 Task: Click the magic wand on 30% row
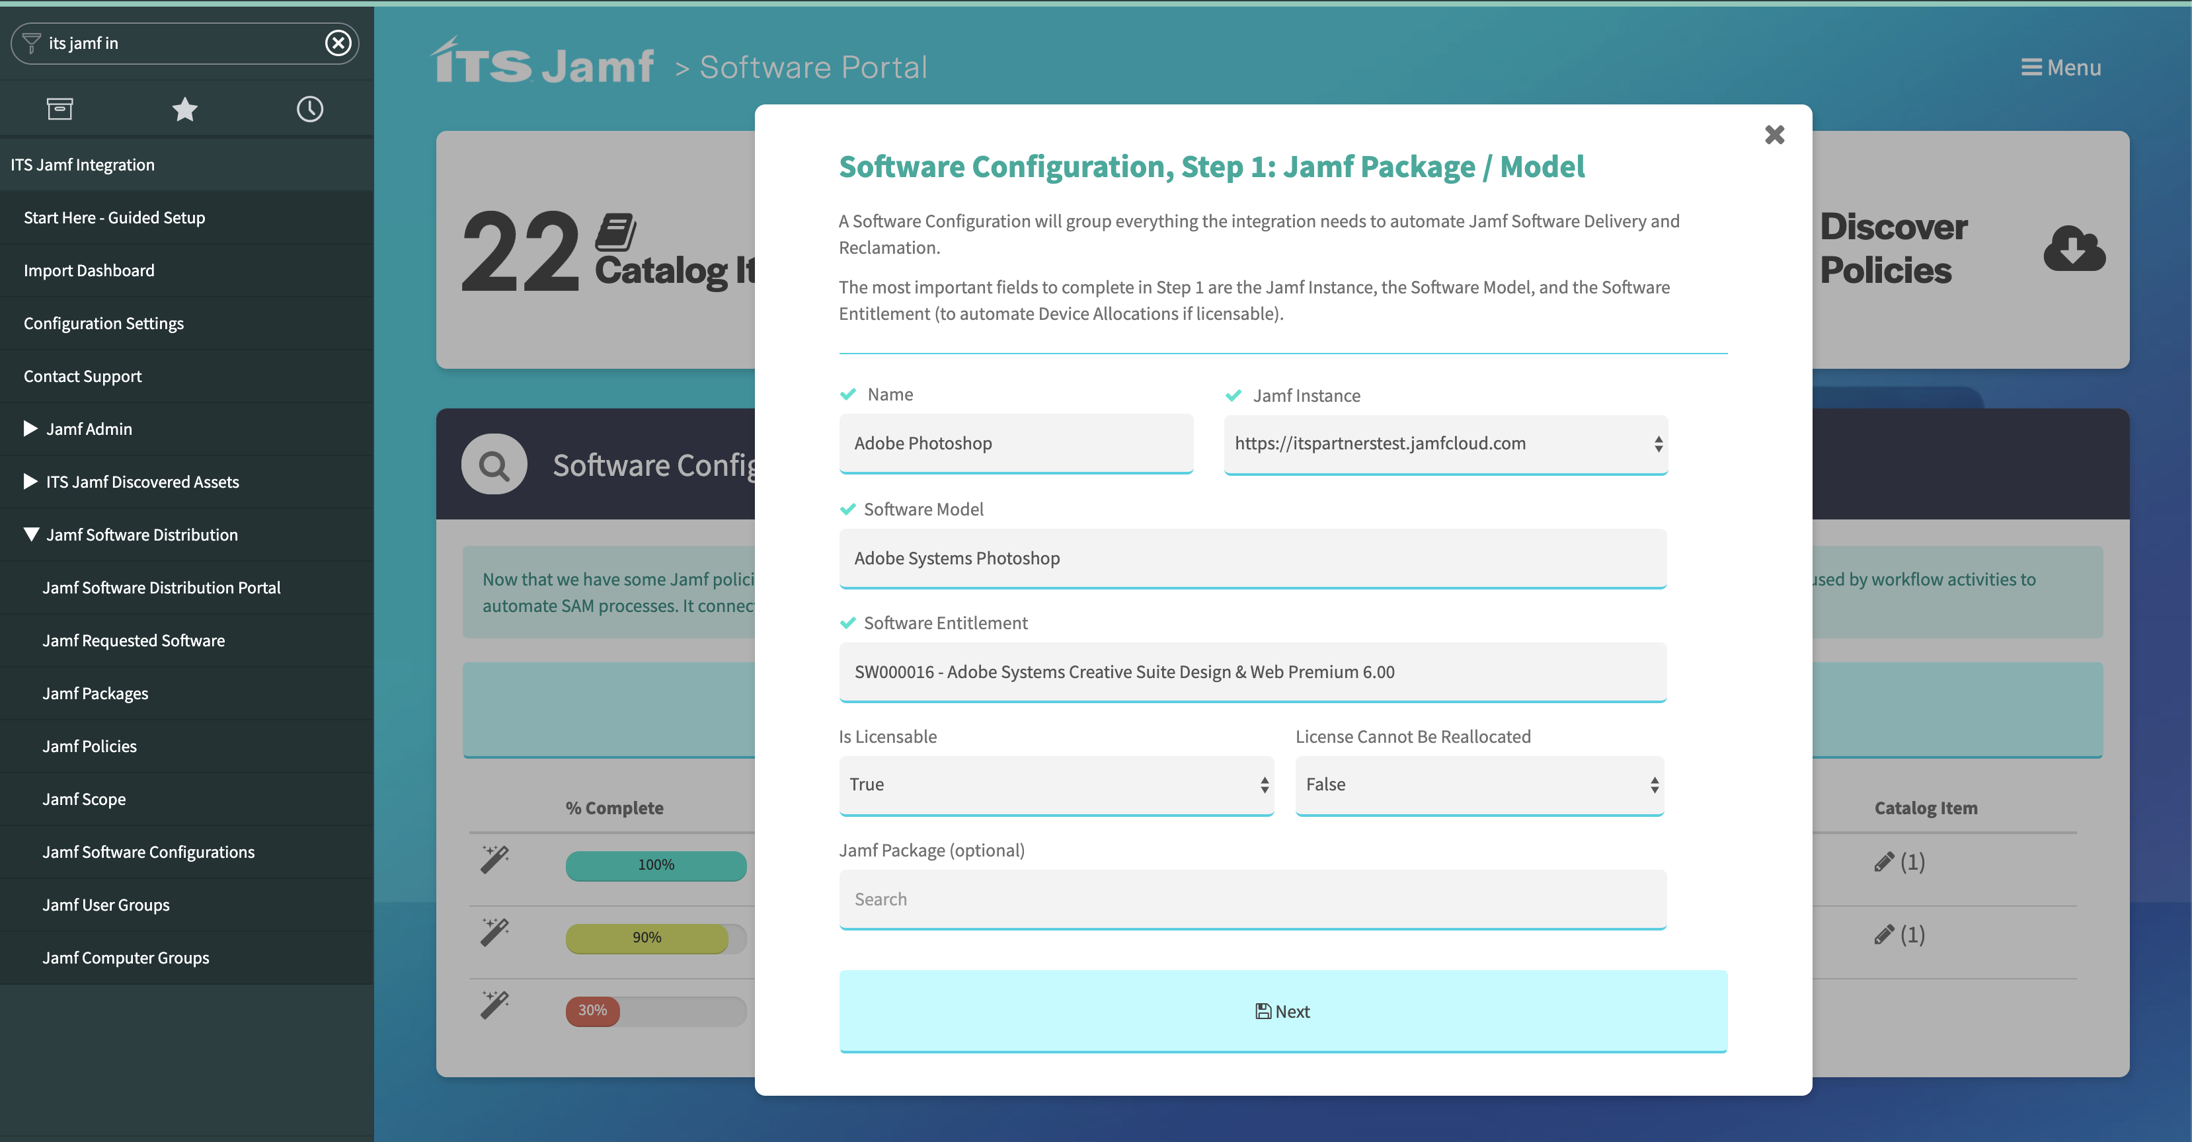coord(494,1005)
